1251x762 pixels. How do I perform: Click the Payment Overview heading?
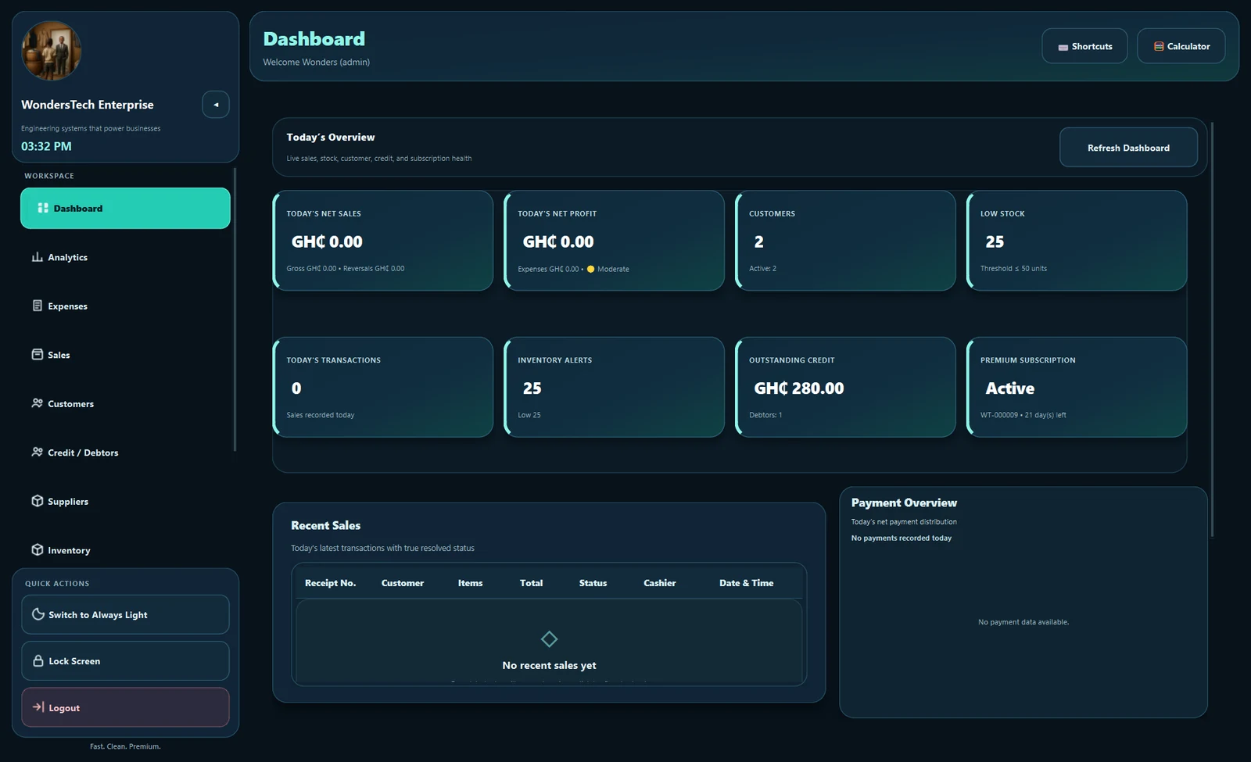[904, 503]
